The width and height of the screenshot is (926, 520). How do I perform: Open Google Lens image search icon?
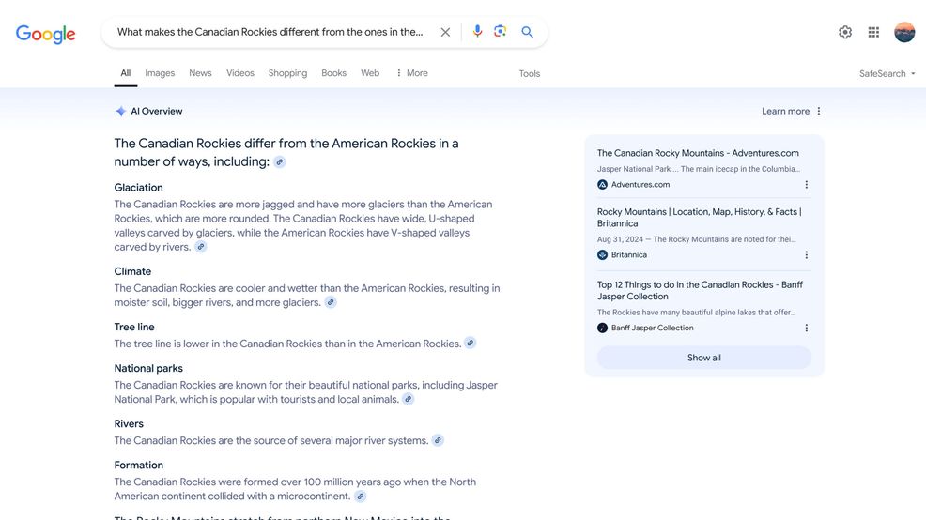pos(501,31)
